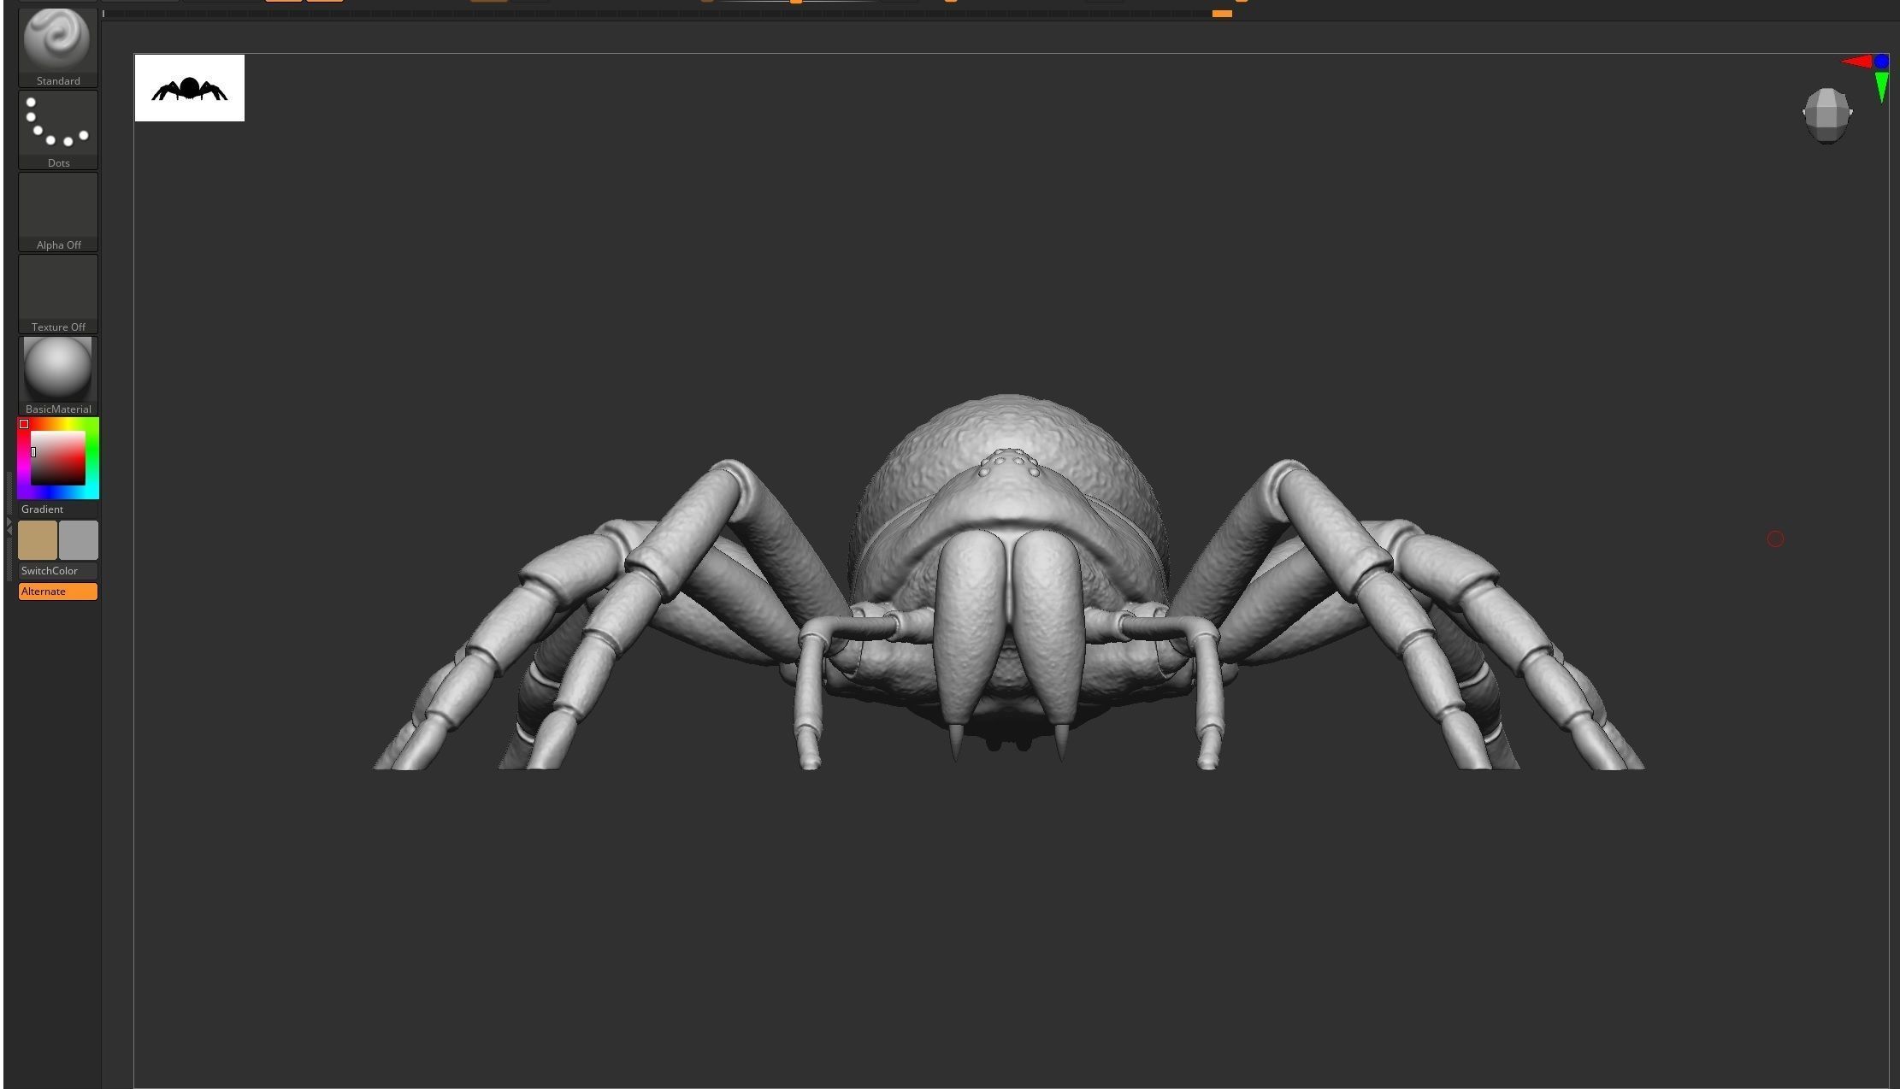Screen dimensions: 1900x1089
Task: Click the tan primary color swatch
Action: [38, 539]
